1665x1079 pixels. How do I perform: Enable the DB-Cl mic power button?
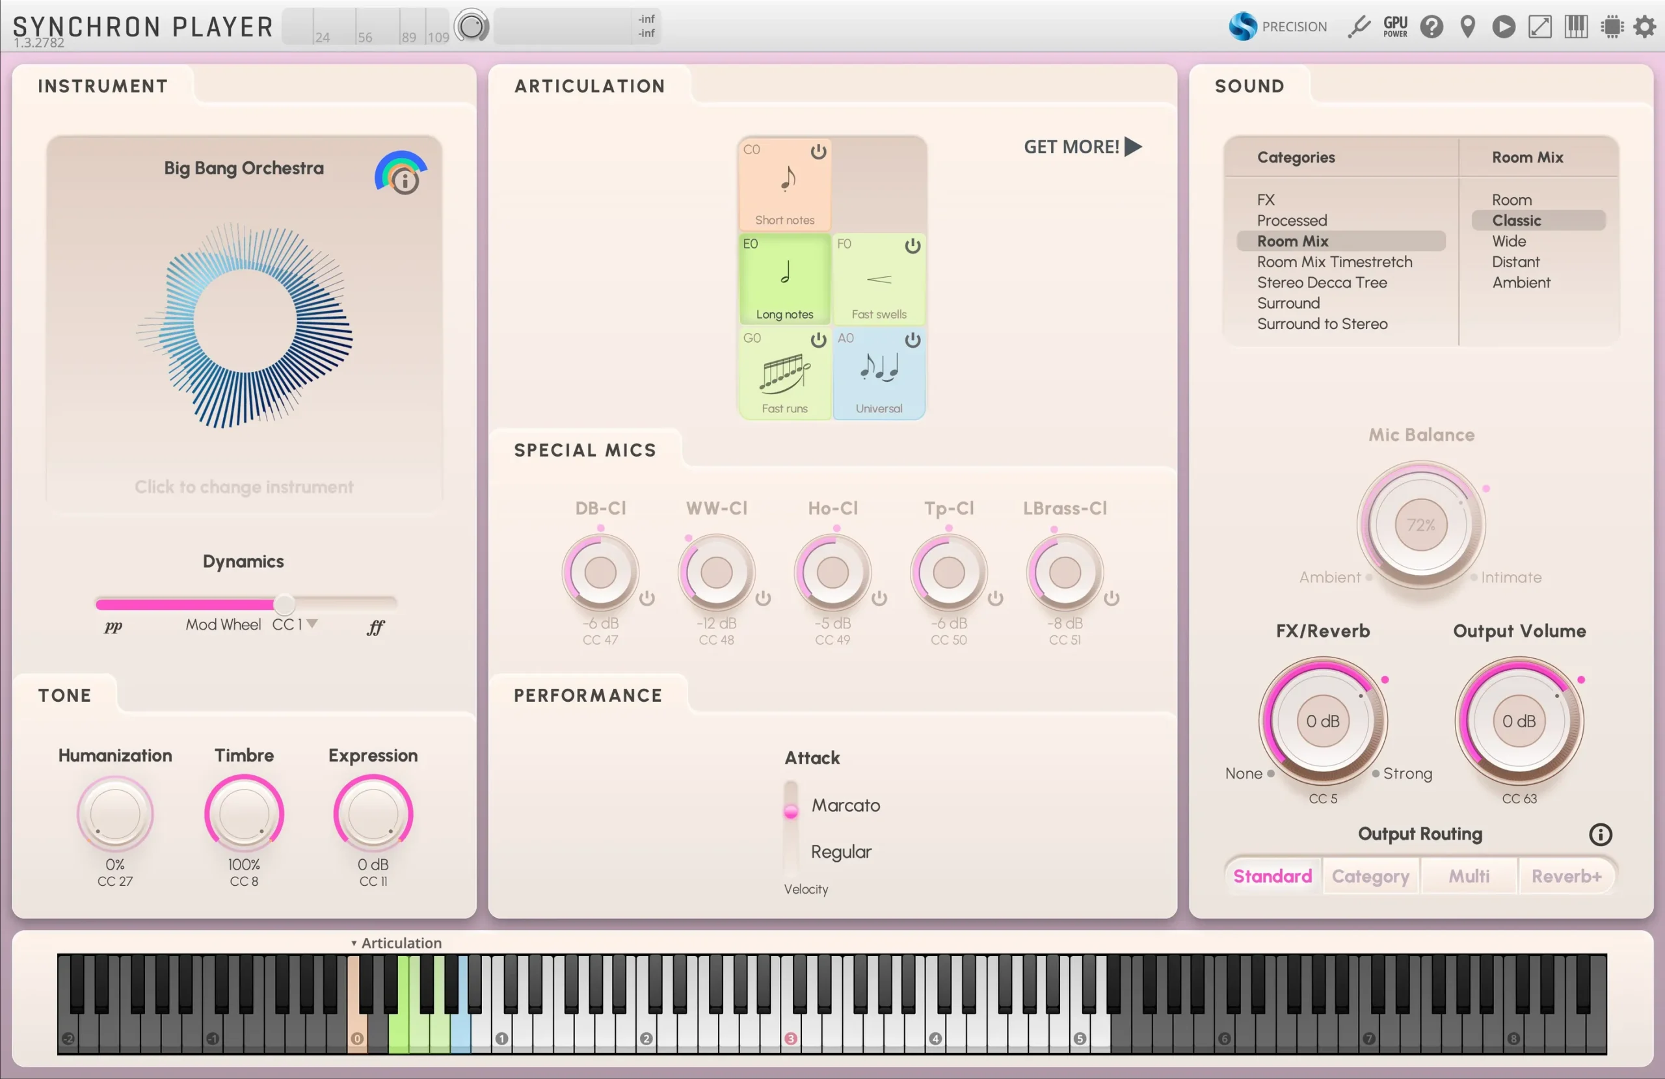pos(647,598)
